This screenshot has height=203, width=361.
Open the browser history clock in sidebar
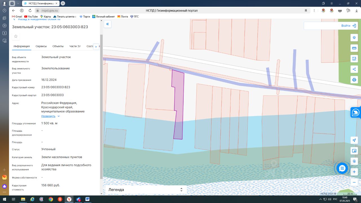pyautogui.click(x=4, y=10)
